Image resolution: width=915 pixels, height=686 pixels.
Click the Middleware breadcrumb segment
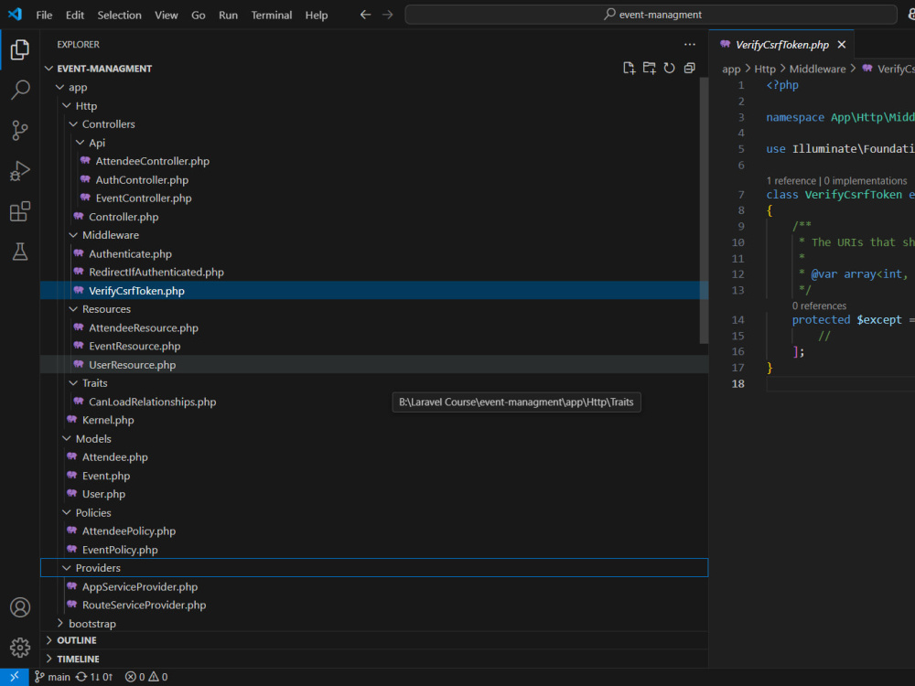[x=817, y=69]
